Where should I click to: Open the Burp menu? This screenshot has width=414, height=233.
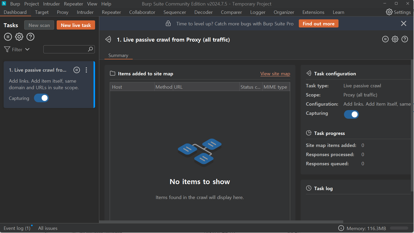pyautogui.click(x=15, y=4)
